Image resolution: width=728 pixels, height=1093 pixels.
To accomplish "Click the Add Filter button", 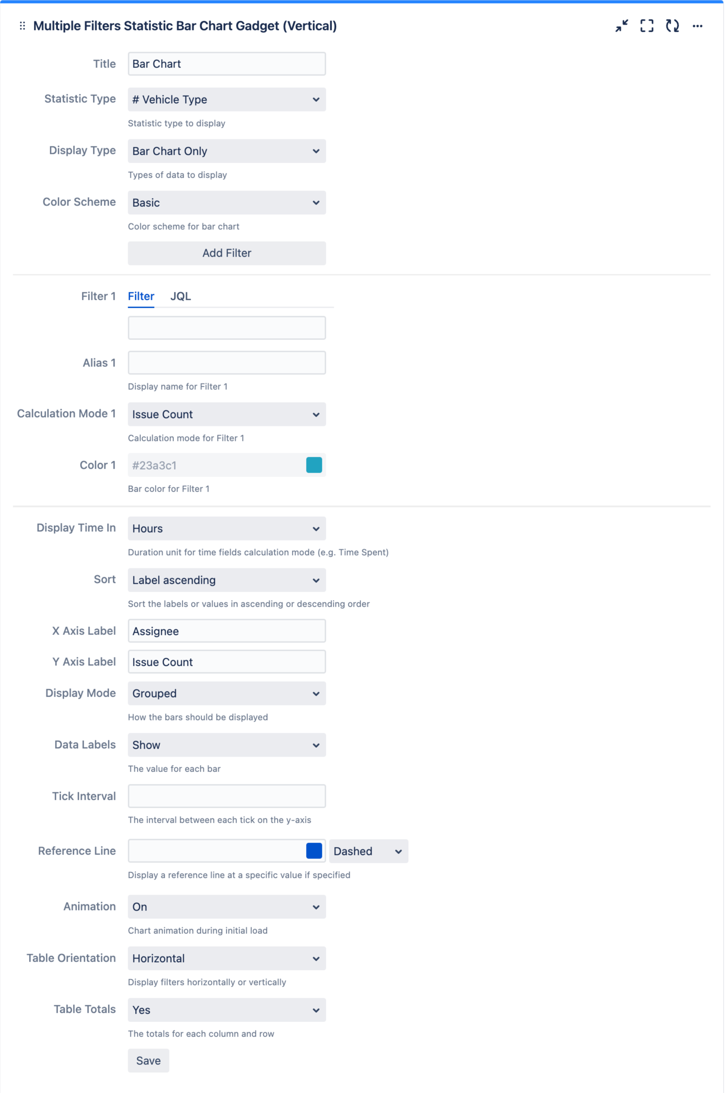I will pyautogui.click(x=226, y=253).
